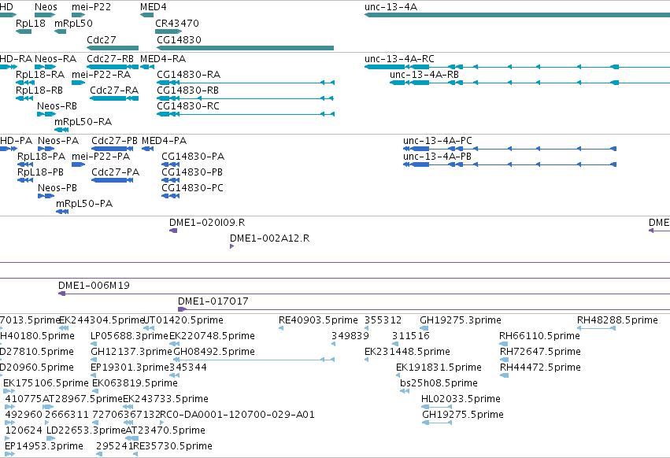Click the MED4-RA transcript label
Viewport: 670px width, 458px height.
click(x=163, y=58)
